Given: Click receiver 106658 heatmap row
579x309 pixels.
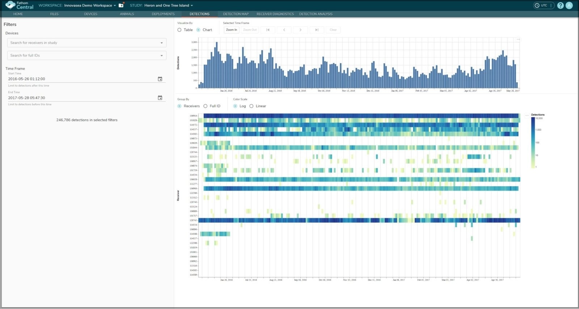Looking at the screenshot, I should click(362, 179).
